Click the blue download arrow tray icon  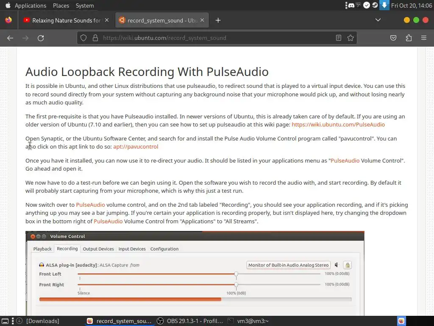tap(384, 5)
